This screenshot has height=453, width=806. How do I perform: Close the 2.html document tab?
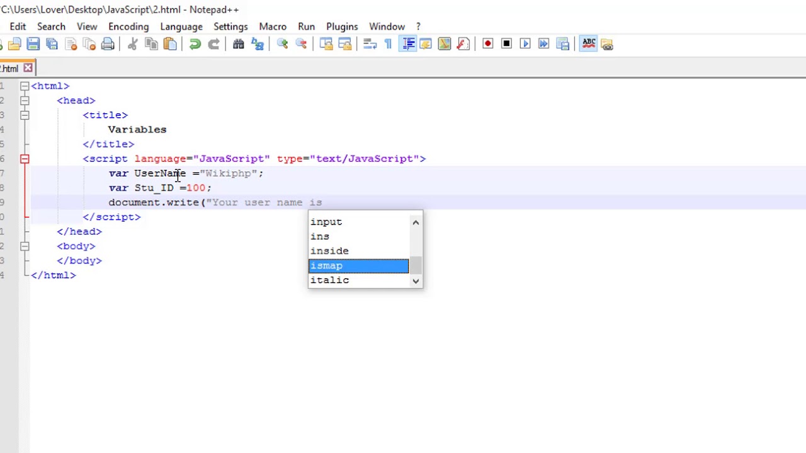[x=28, y=68]
